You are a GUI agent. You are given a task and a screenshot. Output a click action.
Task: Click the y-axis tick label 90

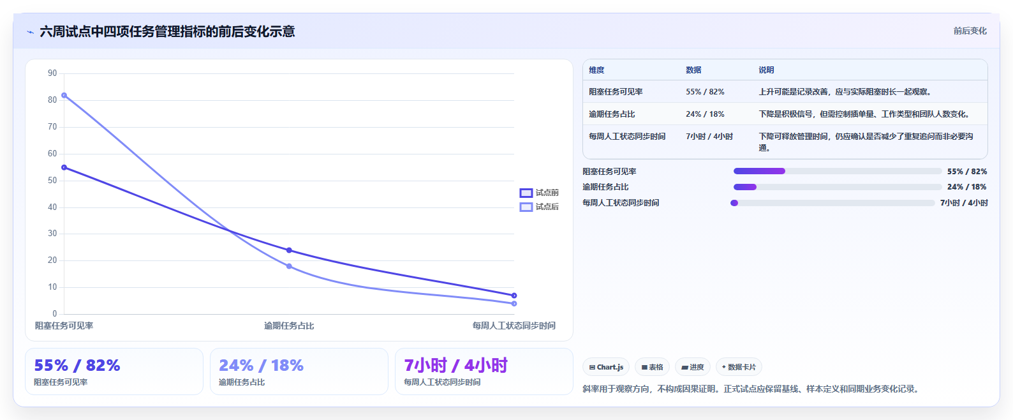[x=52, y=73]
